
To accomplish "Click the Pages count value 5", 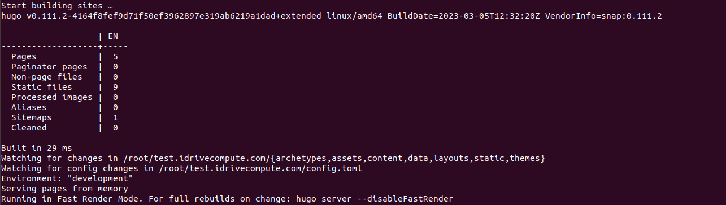I will [x=115, y=56].
